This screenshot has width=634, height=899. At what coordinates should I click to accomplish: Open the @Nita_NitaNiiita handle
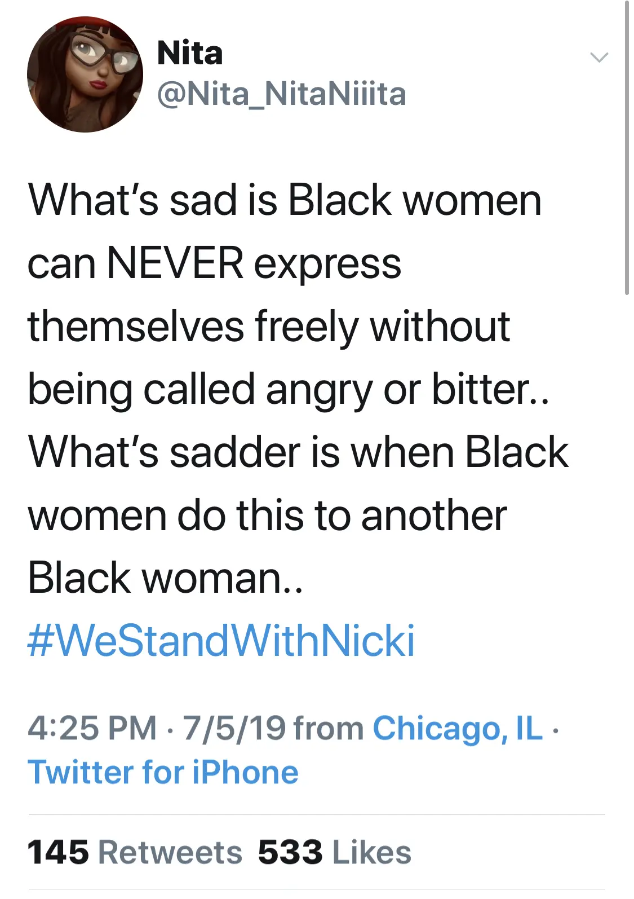point(281,94)
